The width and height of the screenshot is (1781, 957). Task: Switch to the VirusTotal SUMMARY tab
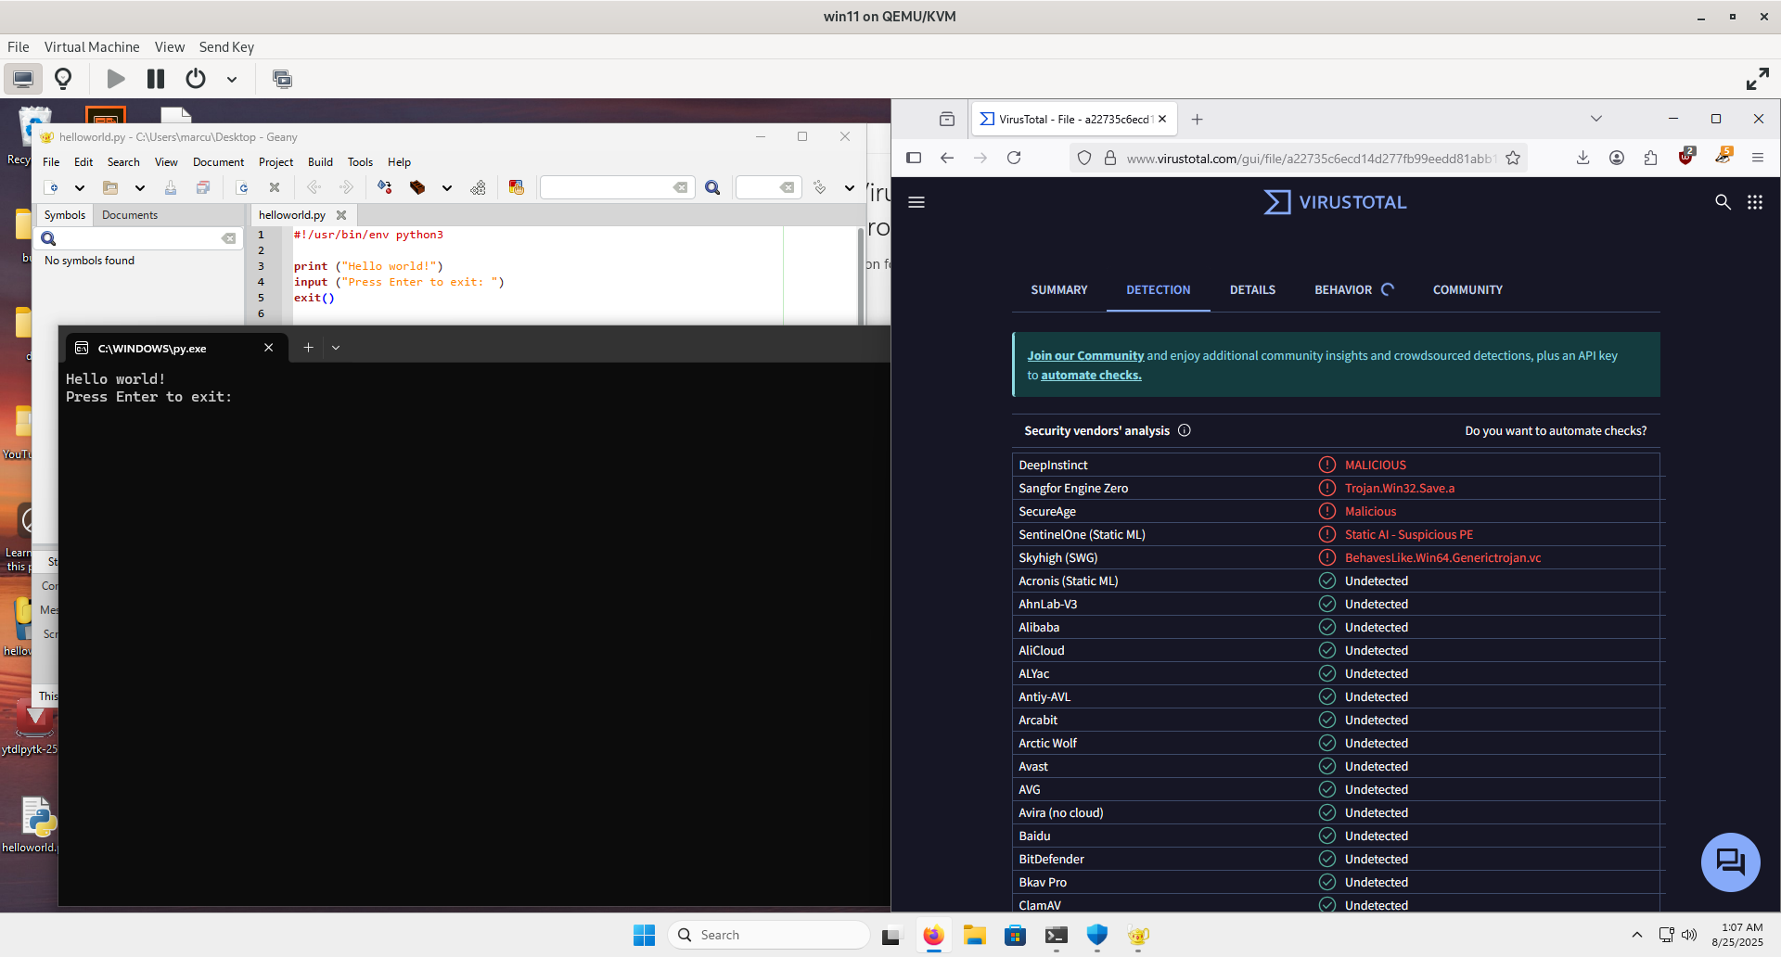coord(1059,290)
